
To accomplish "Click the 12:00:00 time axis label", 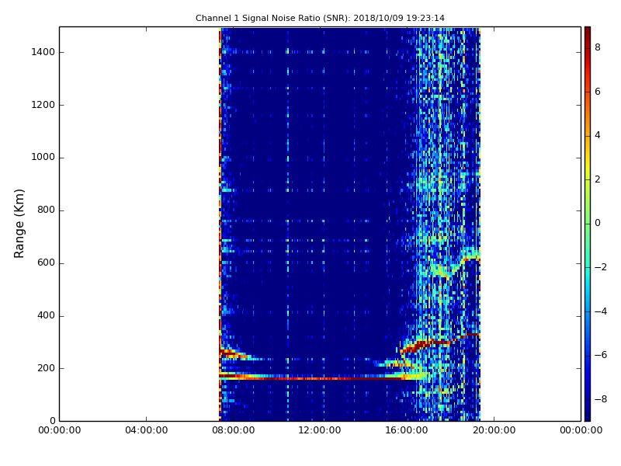I will [x=320, y=430].
